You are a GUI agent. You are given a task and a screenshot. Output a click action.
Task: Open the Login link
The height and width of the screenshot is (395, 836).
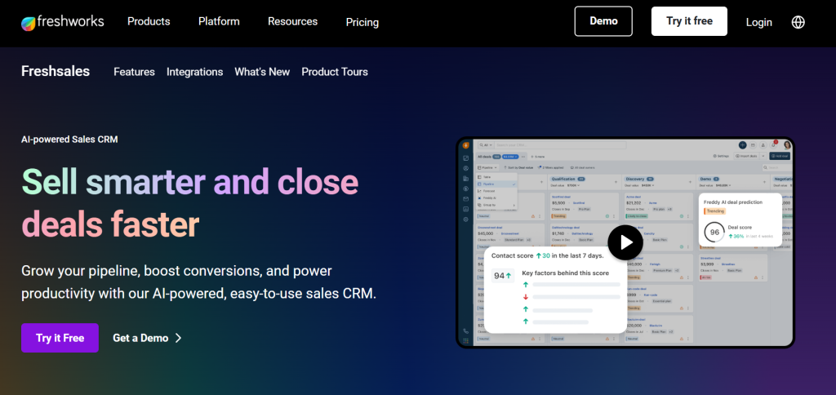tap(759, 22)
